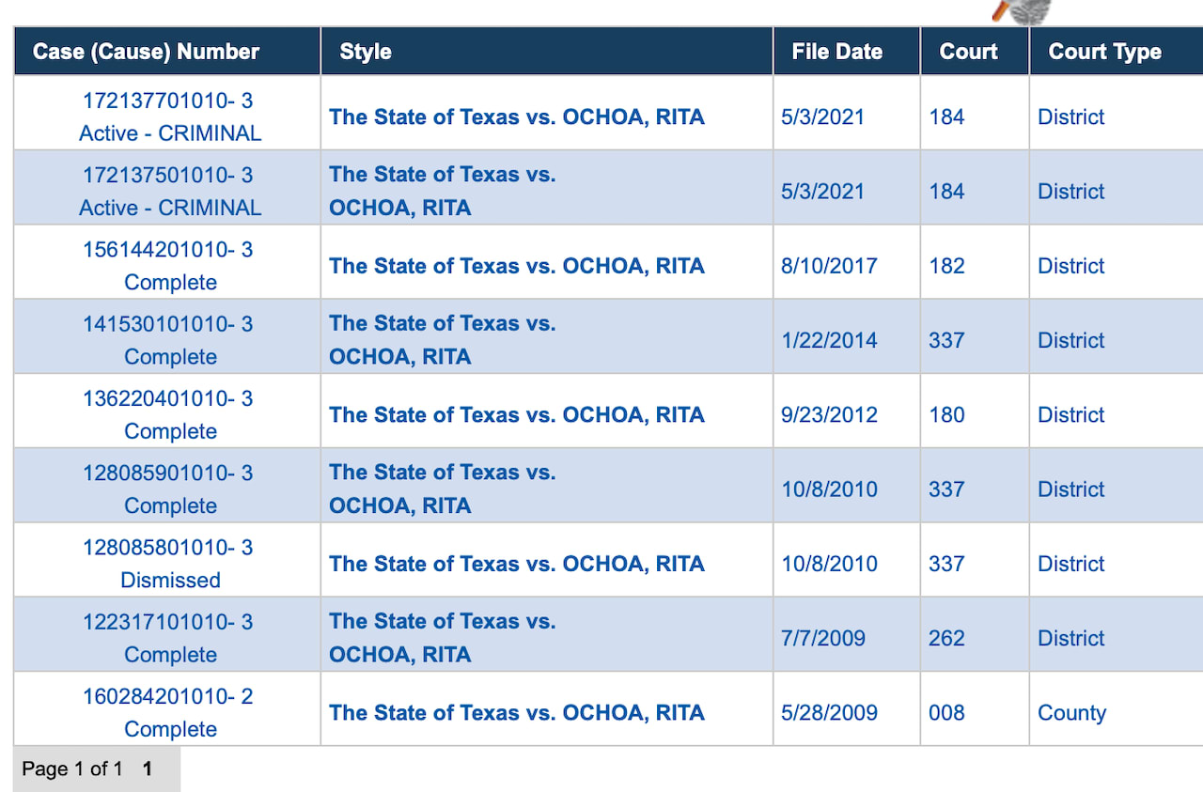Image resolution: width=1203 pixels, height=792 pixels.
Task: Open county case 160284201010-2
Action: tap(168, 696)
